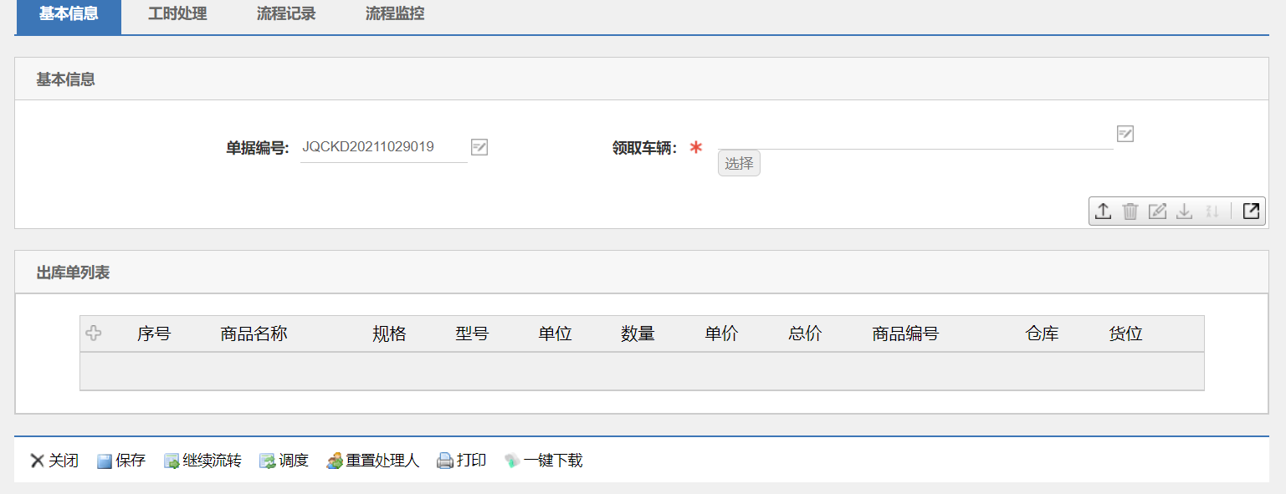Click the 关闭 button
The height and width of the screenshot is (494, 1286).
[54, 461]
